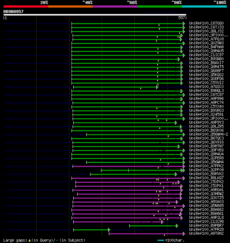The image size is (230, 243).
Task: Select the UniRef100_Q56WH4-2 label
Action: 208,134
